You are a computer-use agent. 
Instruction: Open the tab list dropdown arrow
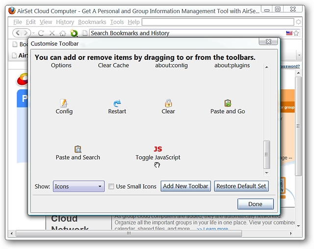tap(299, 55)
